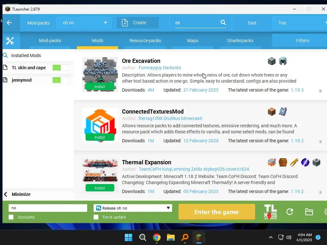This screenshot has height=245, width=327.
Task: Install ConnectedTexturesMod
Action: click(x=100, y=137)
